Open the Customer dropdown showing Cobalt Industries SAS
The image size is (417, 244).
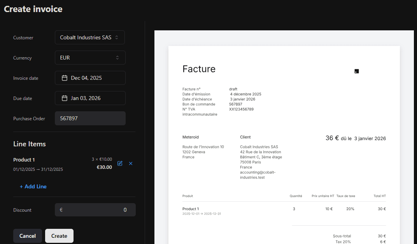89,37
